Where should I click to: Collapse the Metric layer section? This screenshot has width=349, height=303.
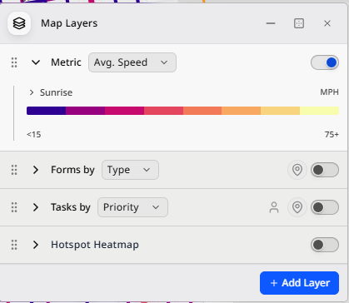pos(36,62)
